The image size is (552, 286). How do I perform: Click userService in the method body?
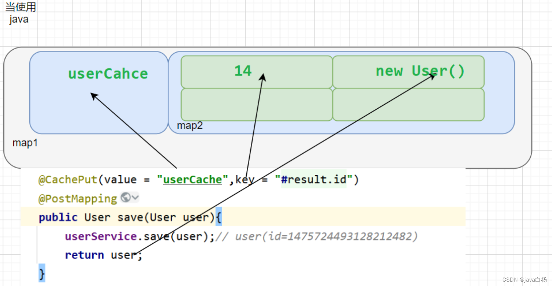click(x=101, y=236)
